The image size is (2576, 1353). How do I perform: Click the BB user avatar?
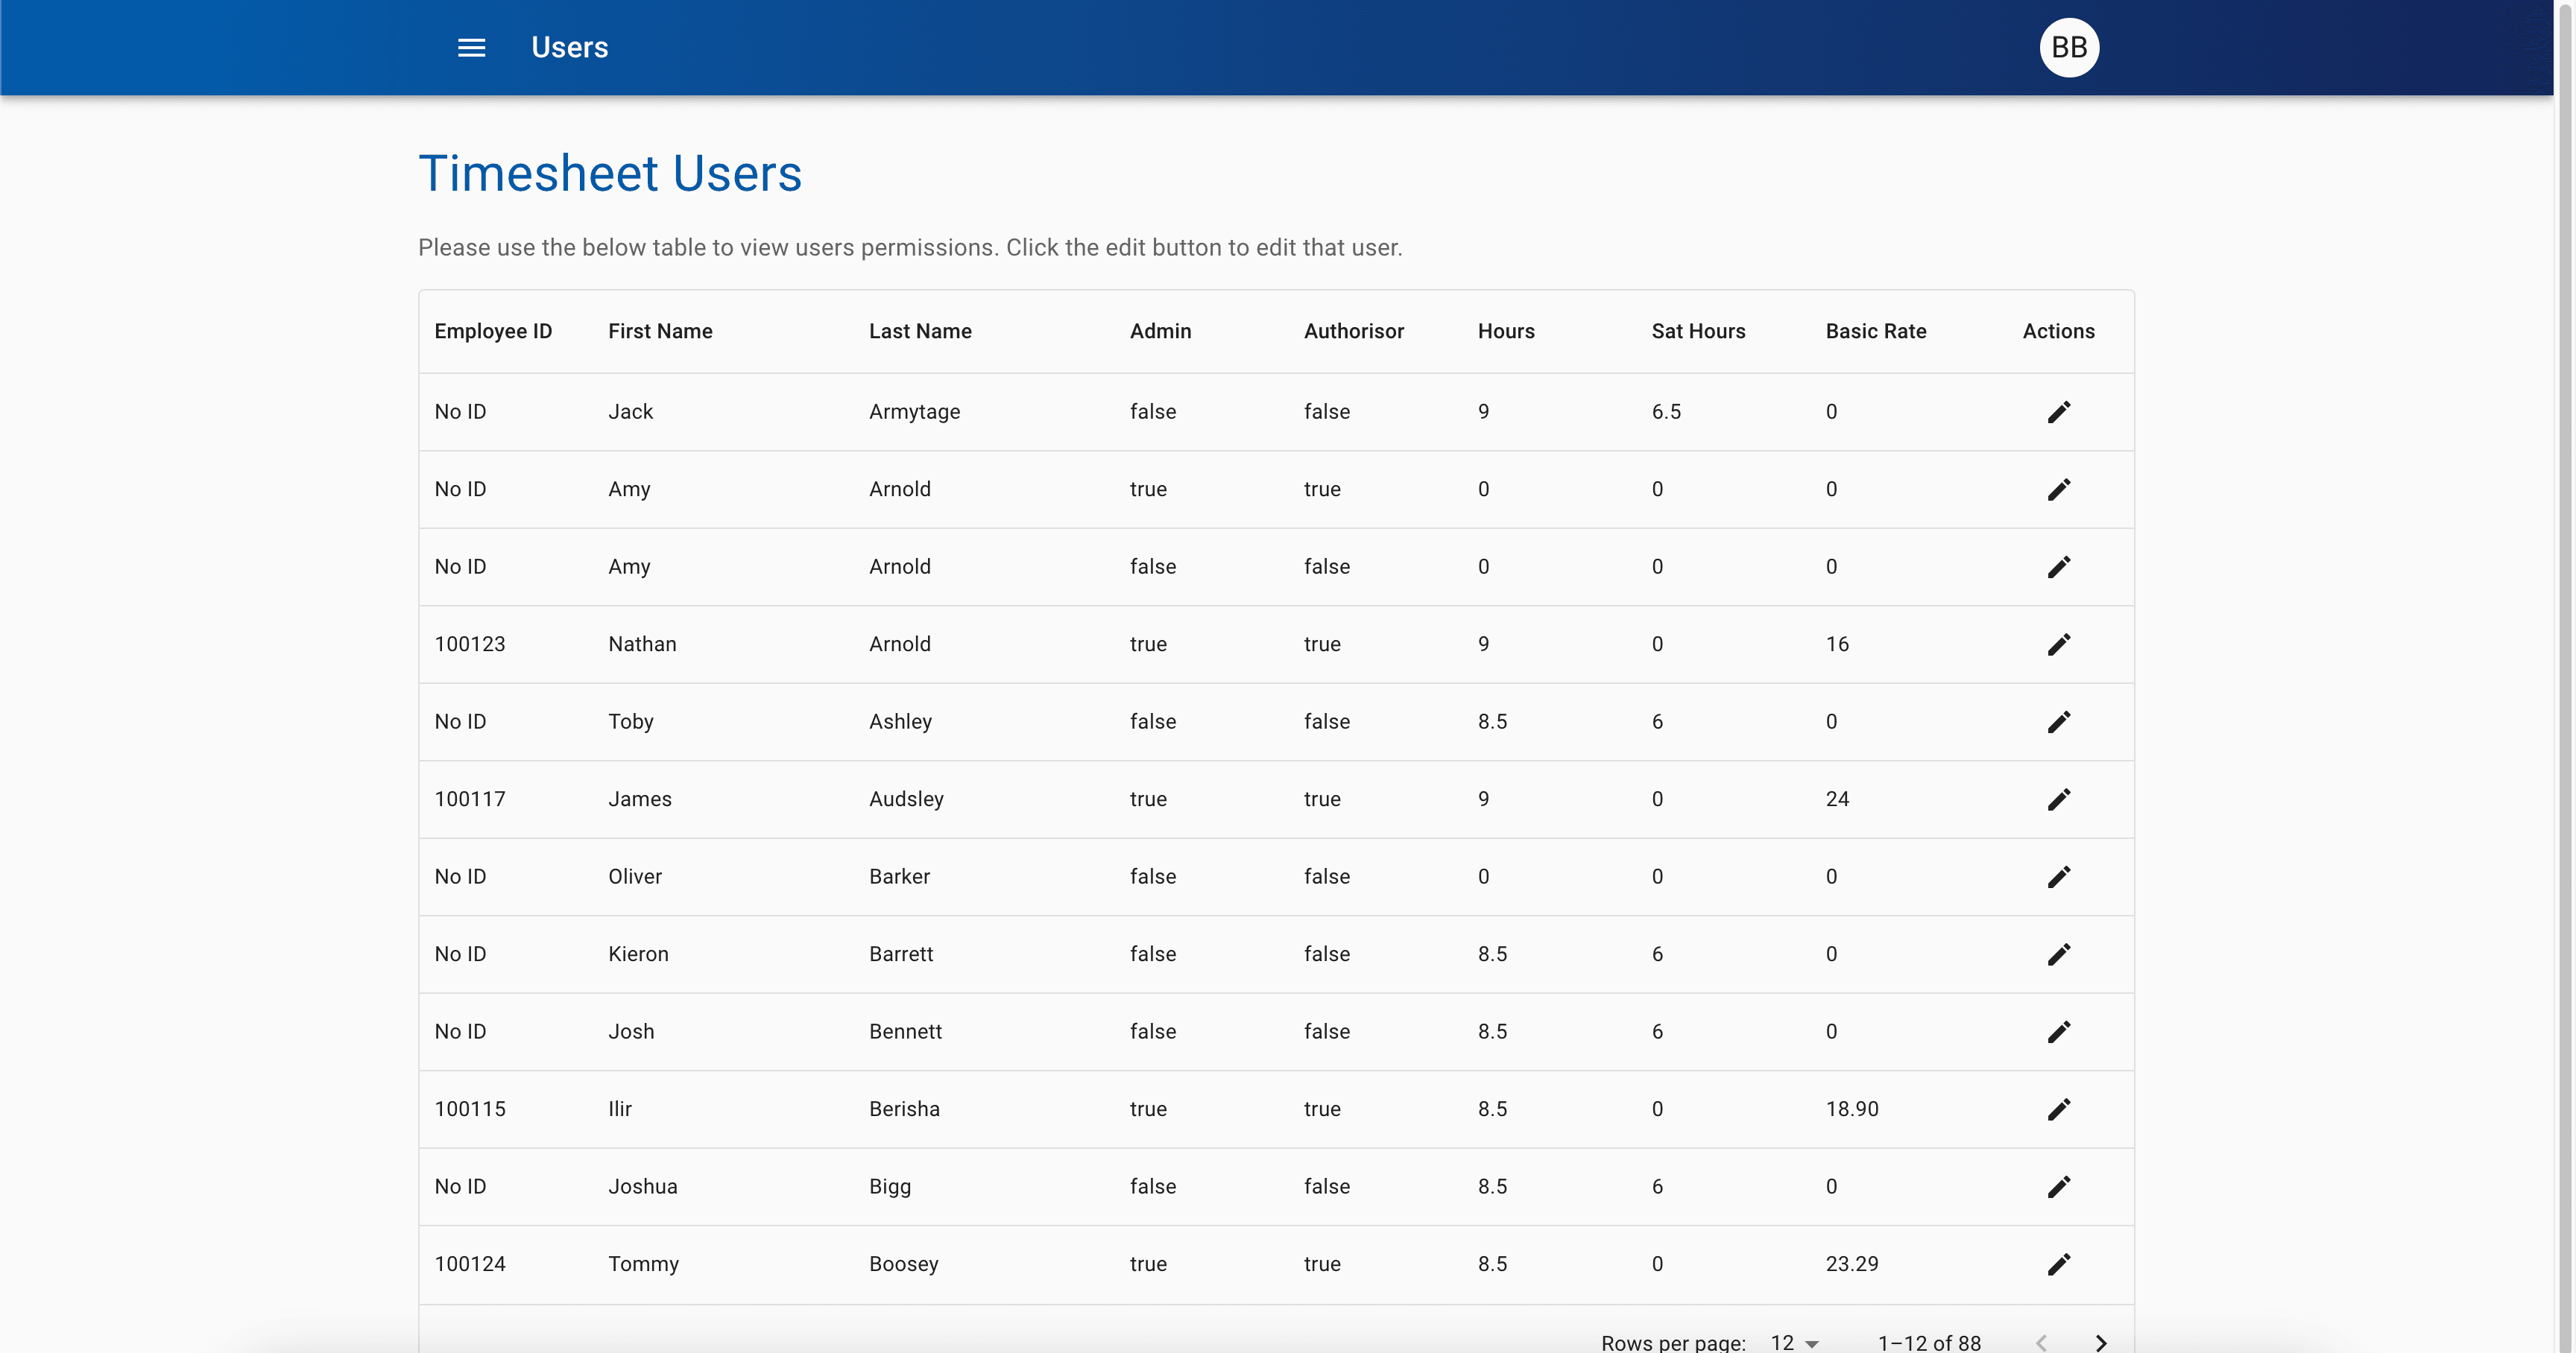coord(2068,47)
